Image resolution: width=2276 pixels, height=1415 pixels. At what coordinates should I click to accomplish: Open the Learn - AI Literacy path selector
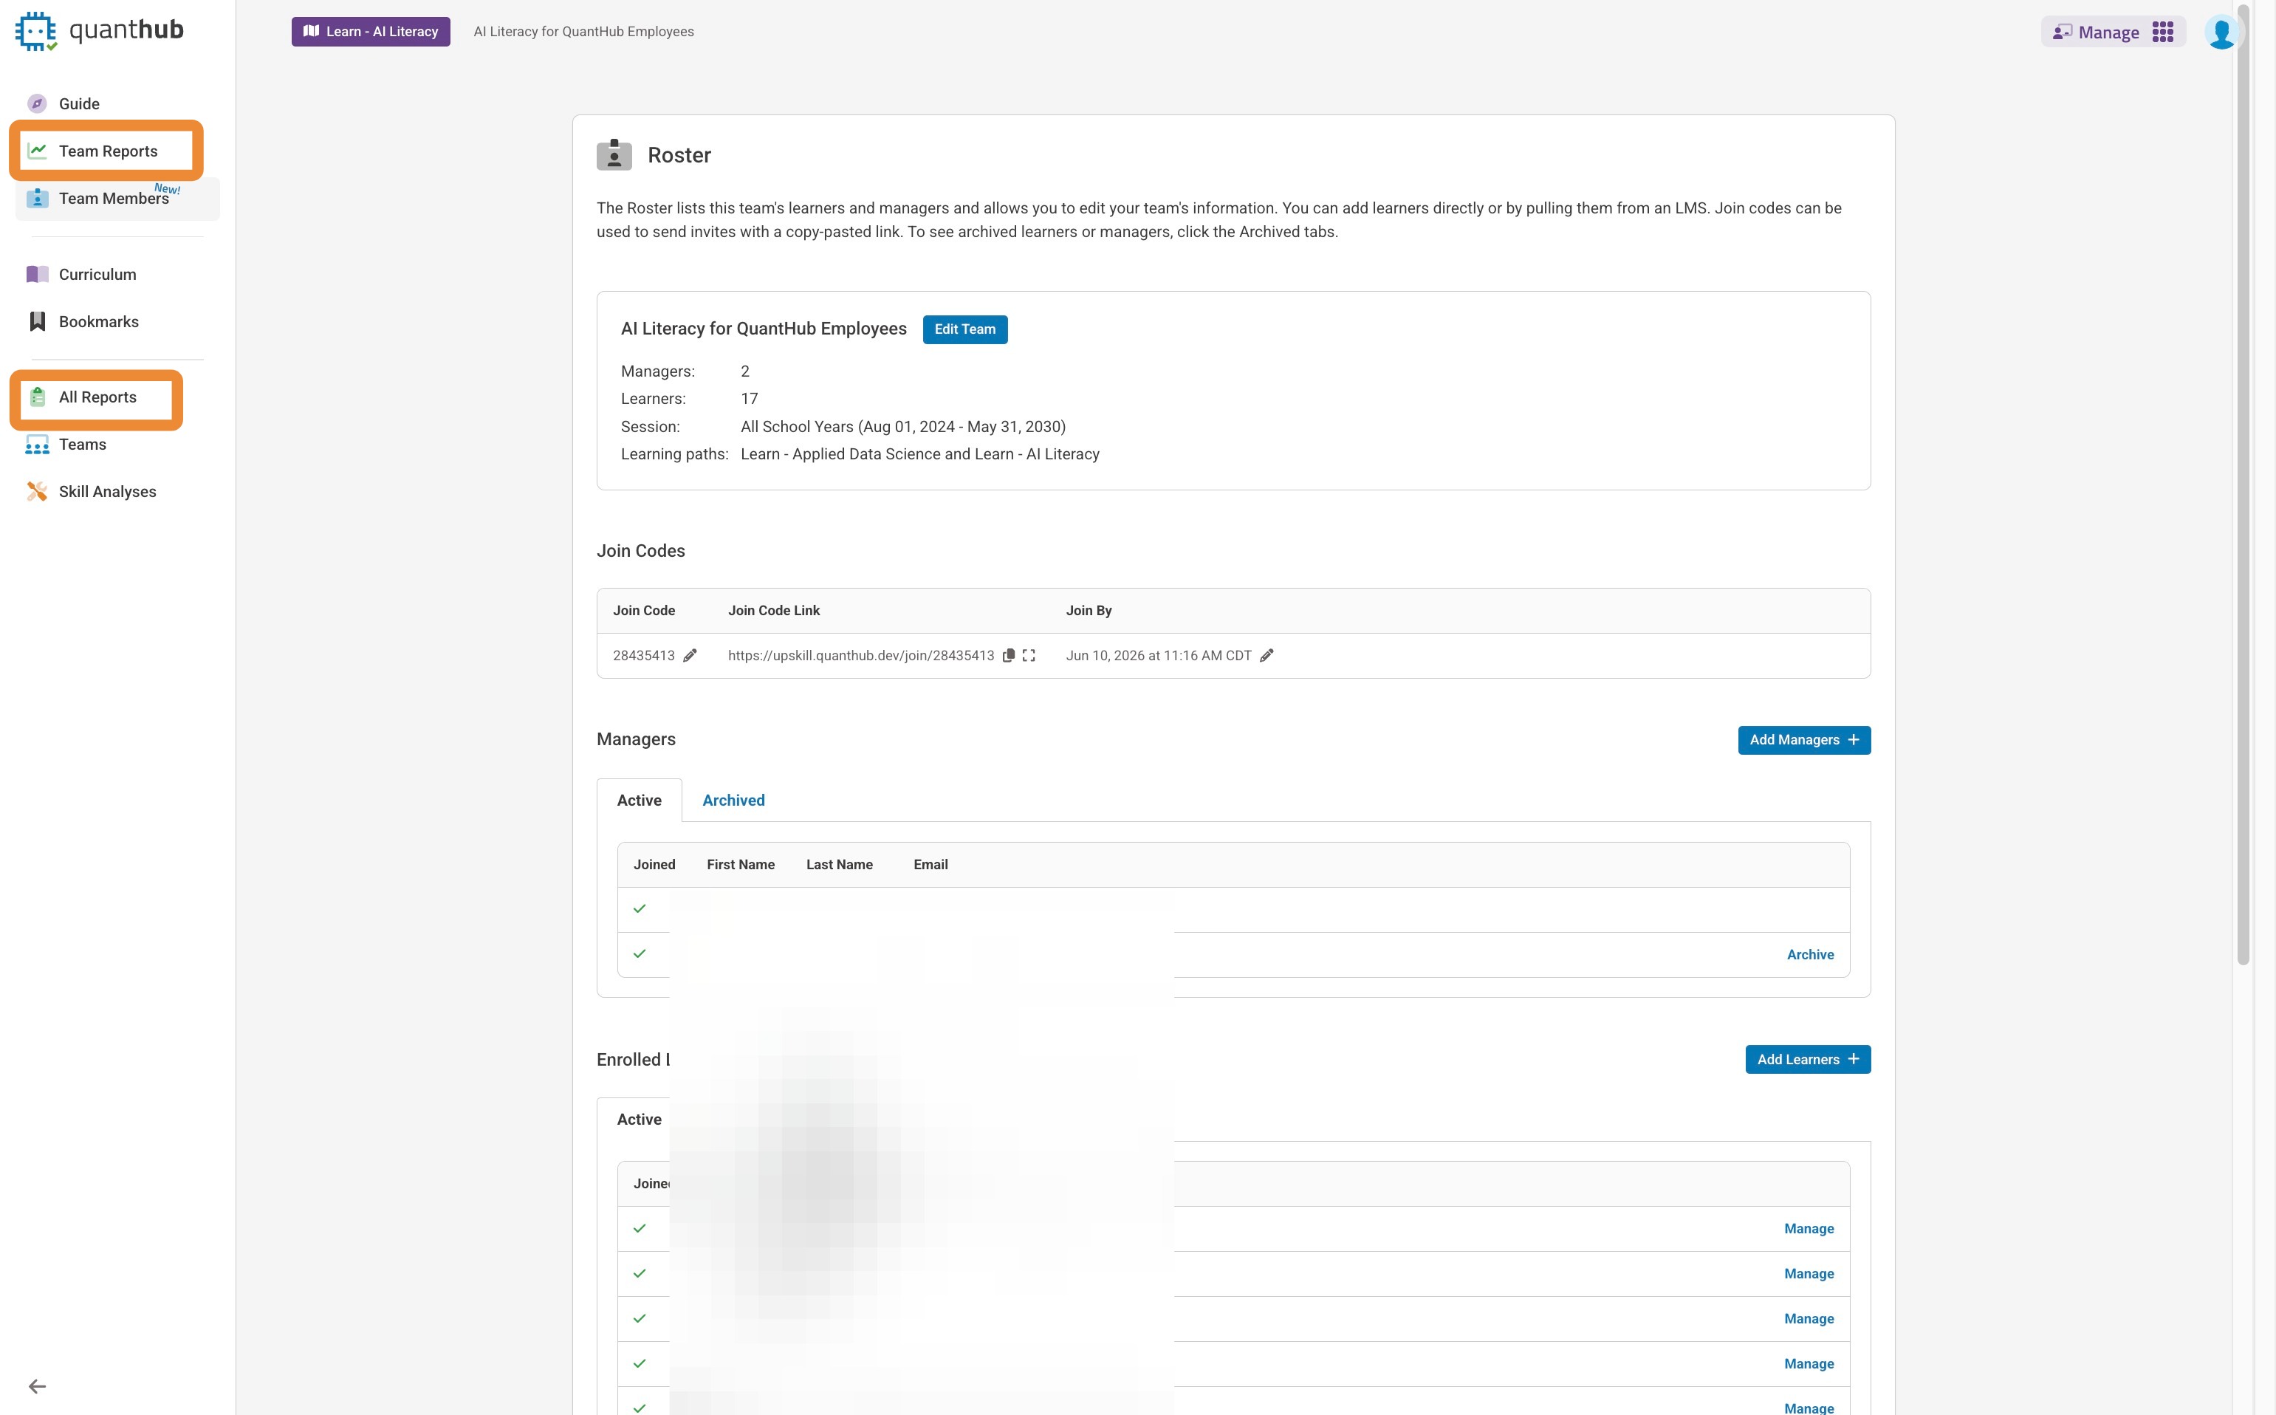coord(371,32)
